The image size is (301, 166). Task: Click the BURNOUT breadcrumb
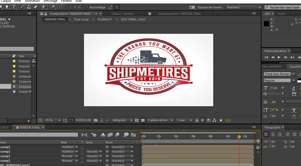pyautogui.click(x=105, y=19)
